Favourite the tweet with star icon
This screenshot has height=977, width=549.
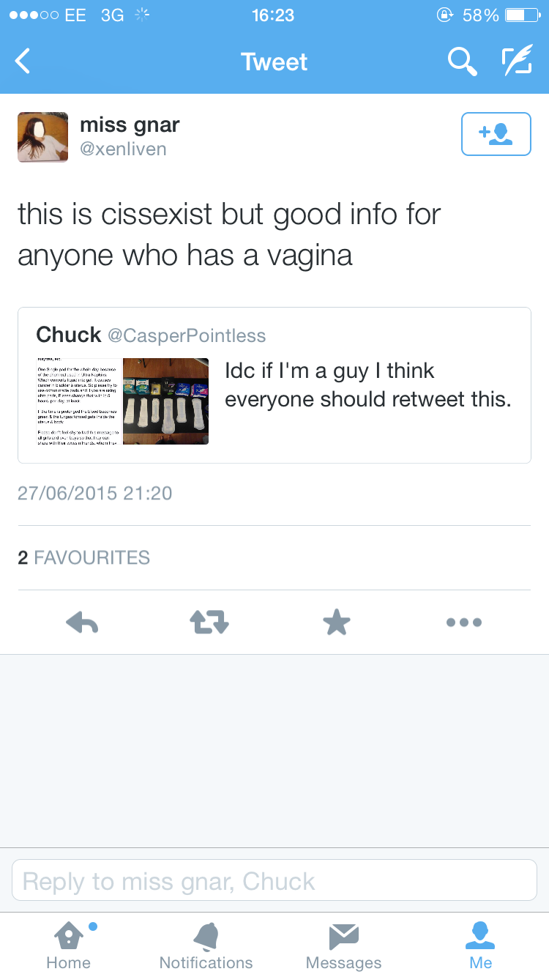[337, 623]
